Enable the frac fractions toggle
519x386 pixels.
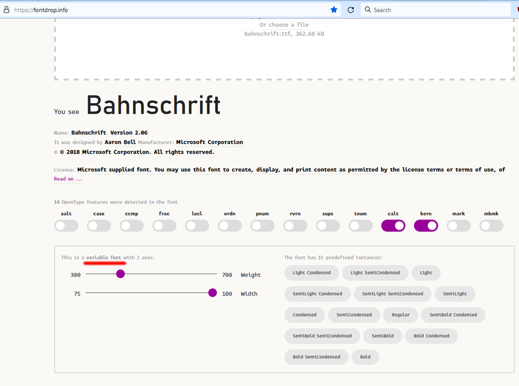tap(165, 226)
